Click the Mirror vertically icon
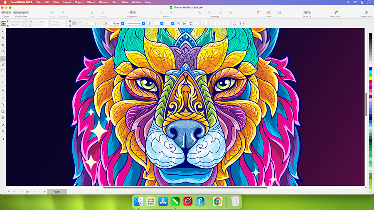The width and height of the screenshot is (374, 210). pos(171,12)
